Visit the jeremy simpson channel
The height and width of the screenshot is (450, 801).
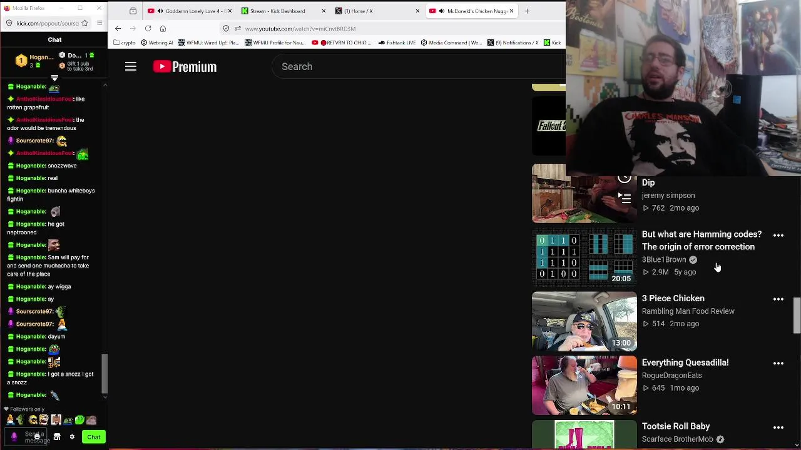pos(668,196)
